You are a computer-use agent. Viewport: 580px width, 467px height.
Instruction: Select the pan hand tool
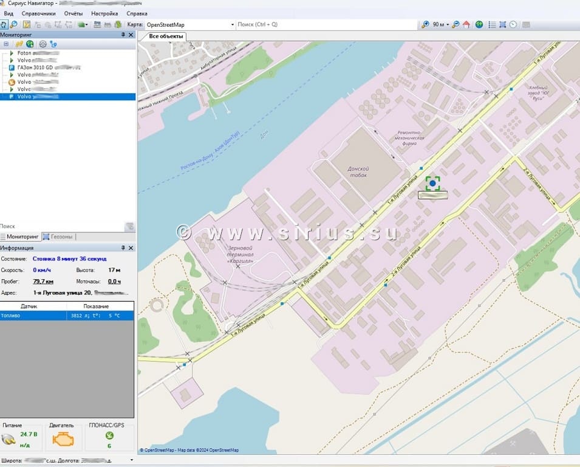click(x=4, y=24)
